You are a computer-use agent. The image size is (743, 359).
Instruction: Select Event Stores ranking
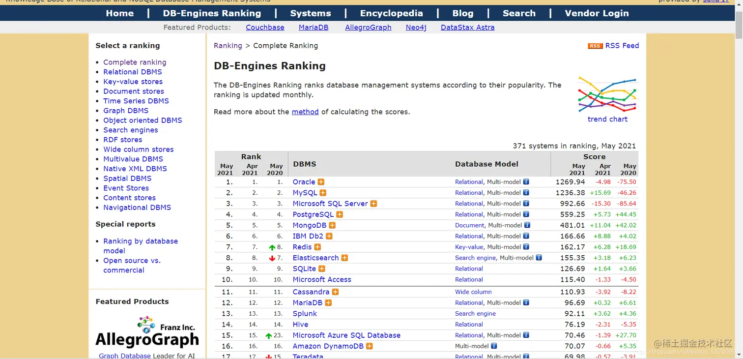126,188
